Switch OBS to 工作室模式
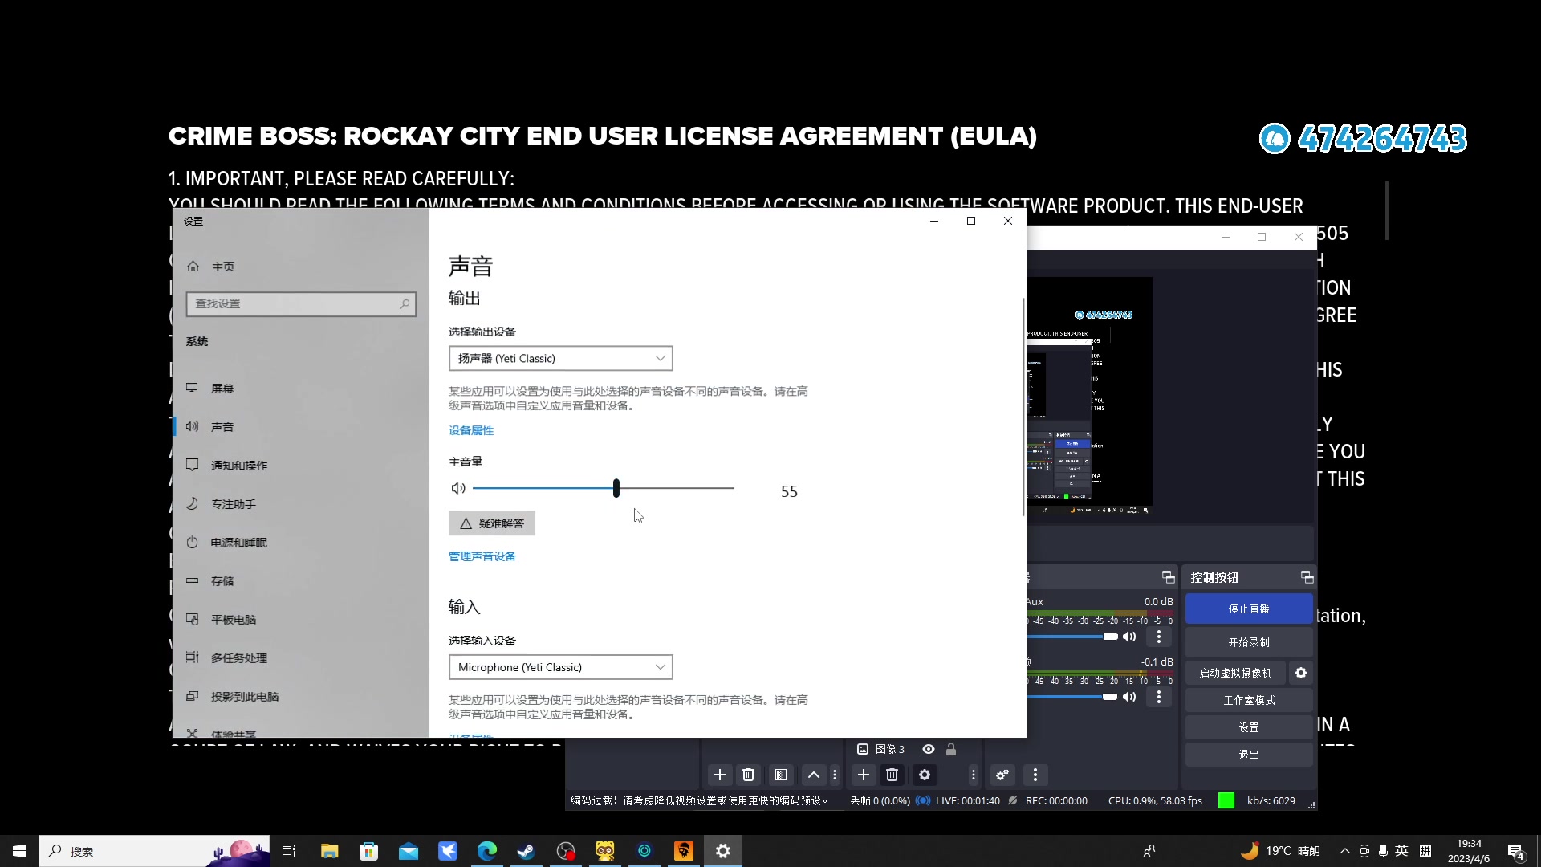Image resolution: width=1541 pixels, height=867 pixels. (x=1249, y=700)
